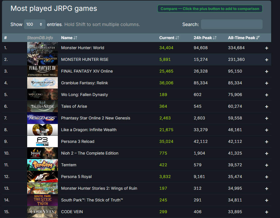
Task: Sort table by Name column
Action: pos(69,38)
